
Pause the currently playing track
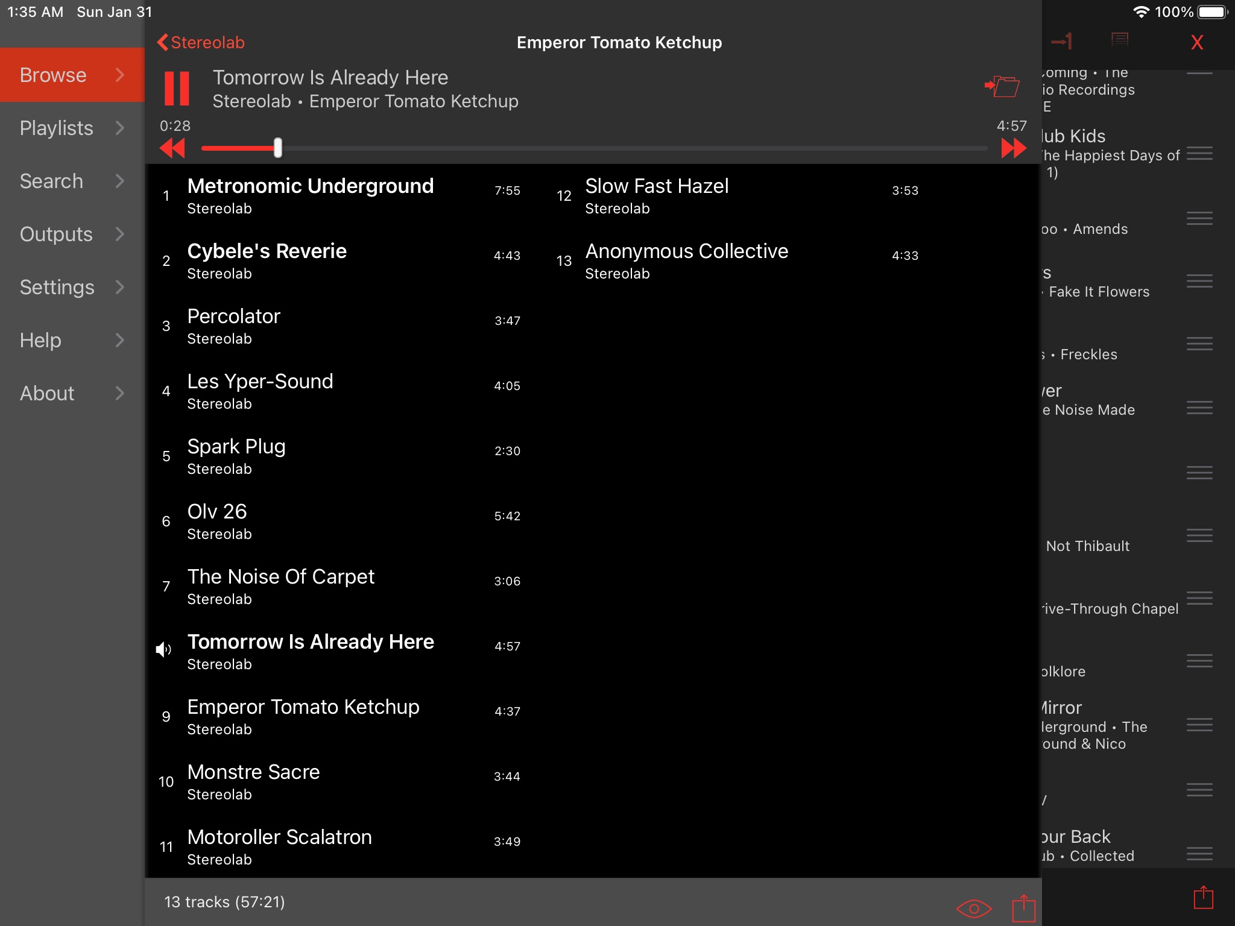click(x=177, y=89)
